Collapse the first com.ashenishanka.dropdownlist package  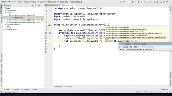(8, 15)
